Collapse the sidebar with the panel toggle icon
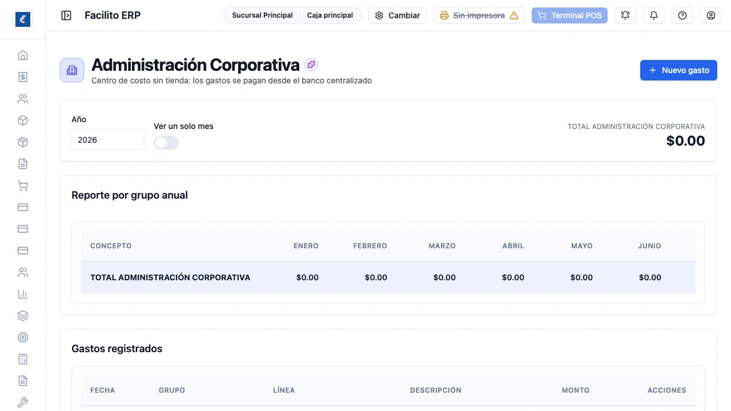Viewport: 731px width, 411px height. [66, 15]
